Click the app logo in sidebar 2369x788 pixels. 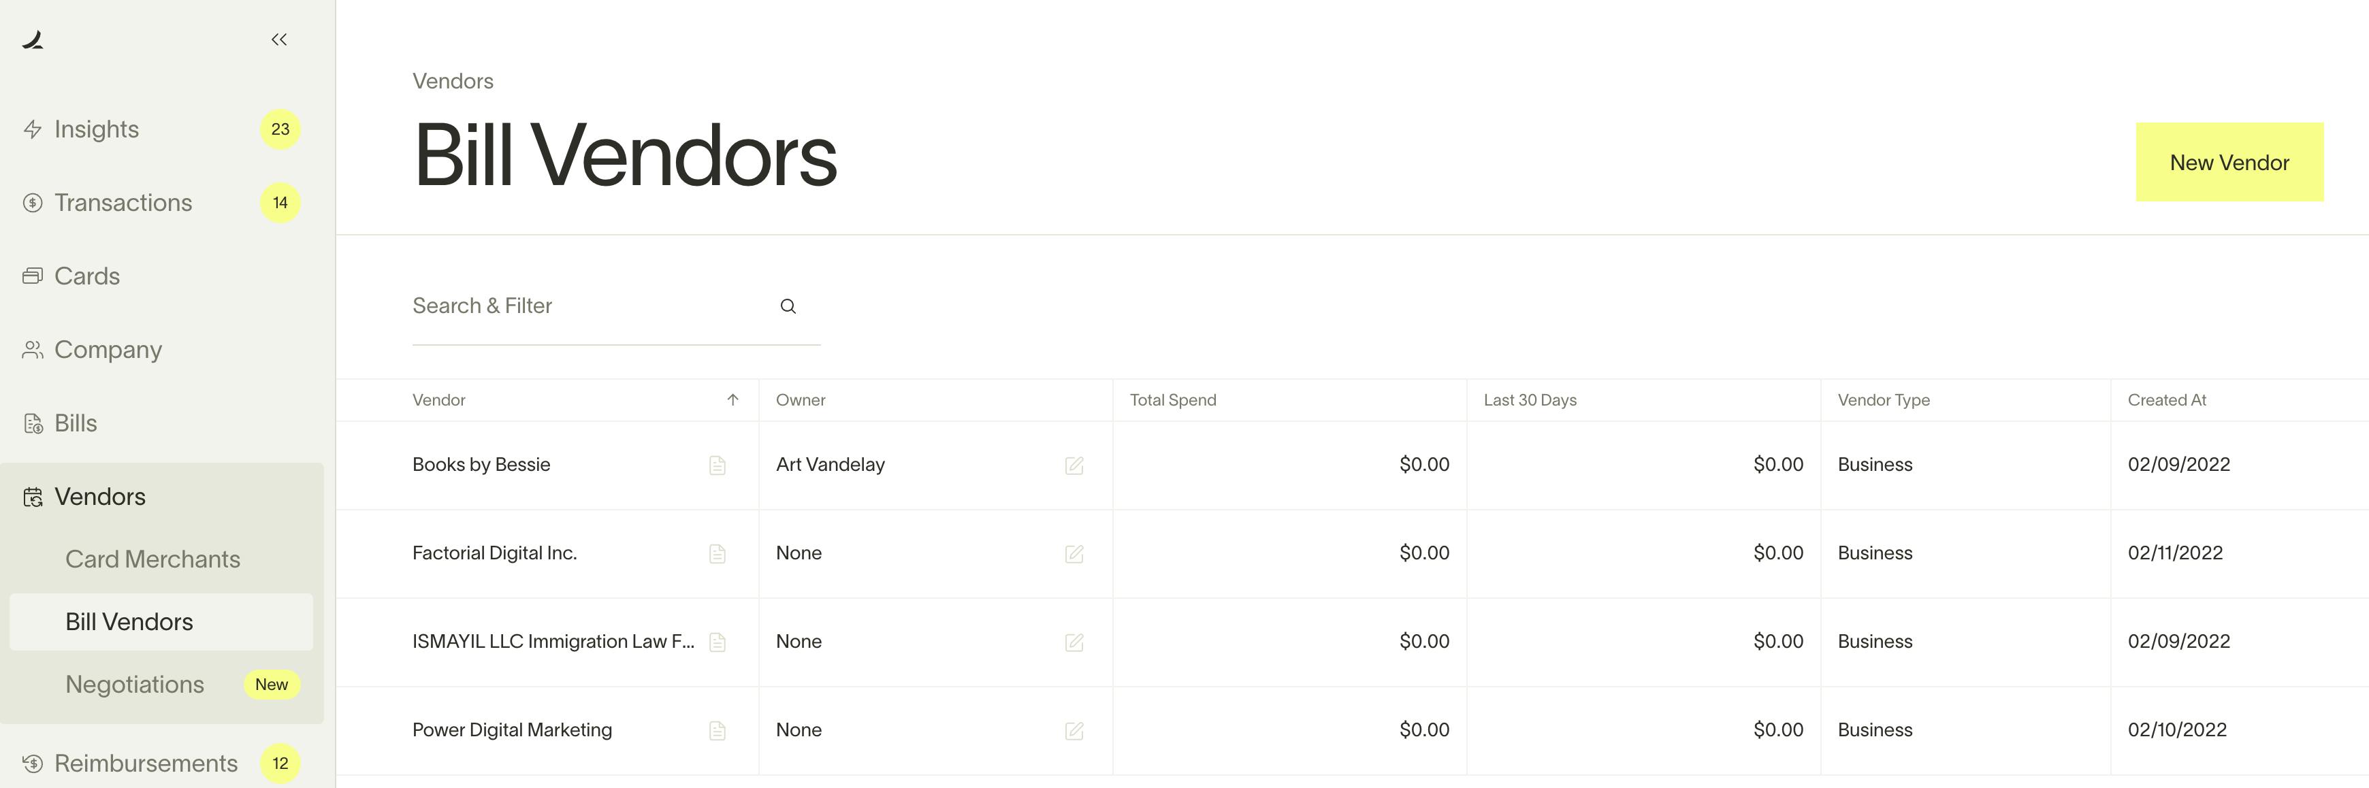(33, 39)
